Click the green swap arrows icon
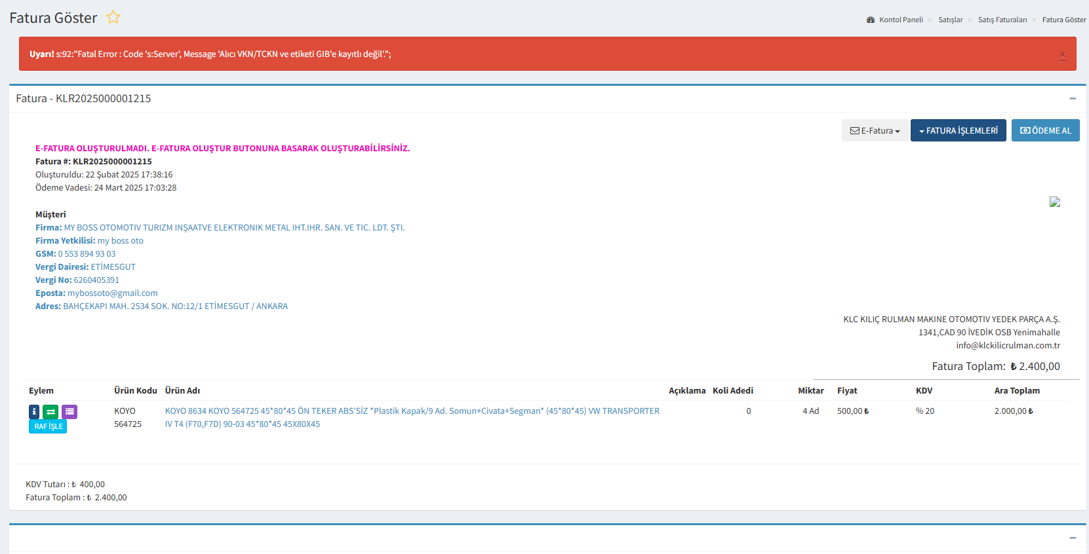The image size is (1089, 554). pos(50,411)
